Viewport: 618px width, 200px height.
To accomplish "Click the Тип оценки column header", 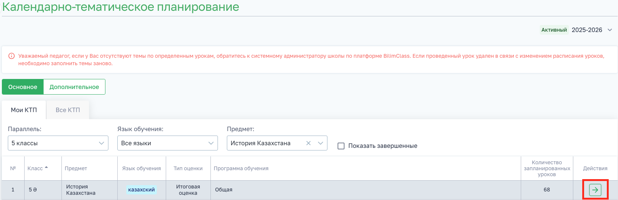I will tap(188, 169).
